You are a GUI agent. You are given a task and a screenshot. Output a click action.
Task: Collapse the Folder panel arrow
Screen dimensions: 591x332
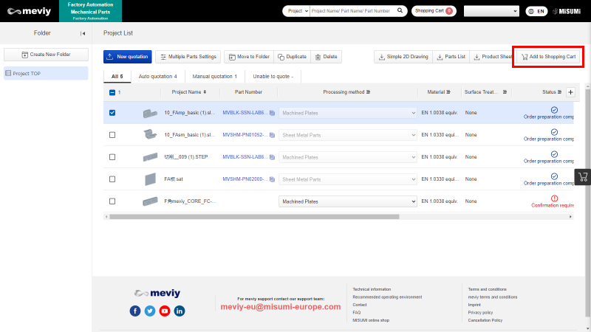83,33
